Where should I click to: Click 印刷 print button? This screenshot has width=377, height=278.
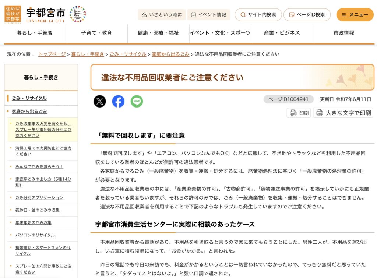pyautogui.click(x=299, y=113)
